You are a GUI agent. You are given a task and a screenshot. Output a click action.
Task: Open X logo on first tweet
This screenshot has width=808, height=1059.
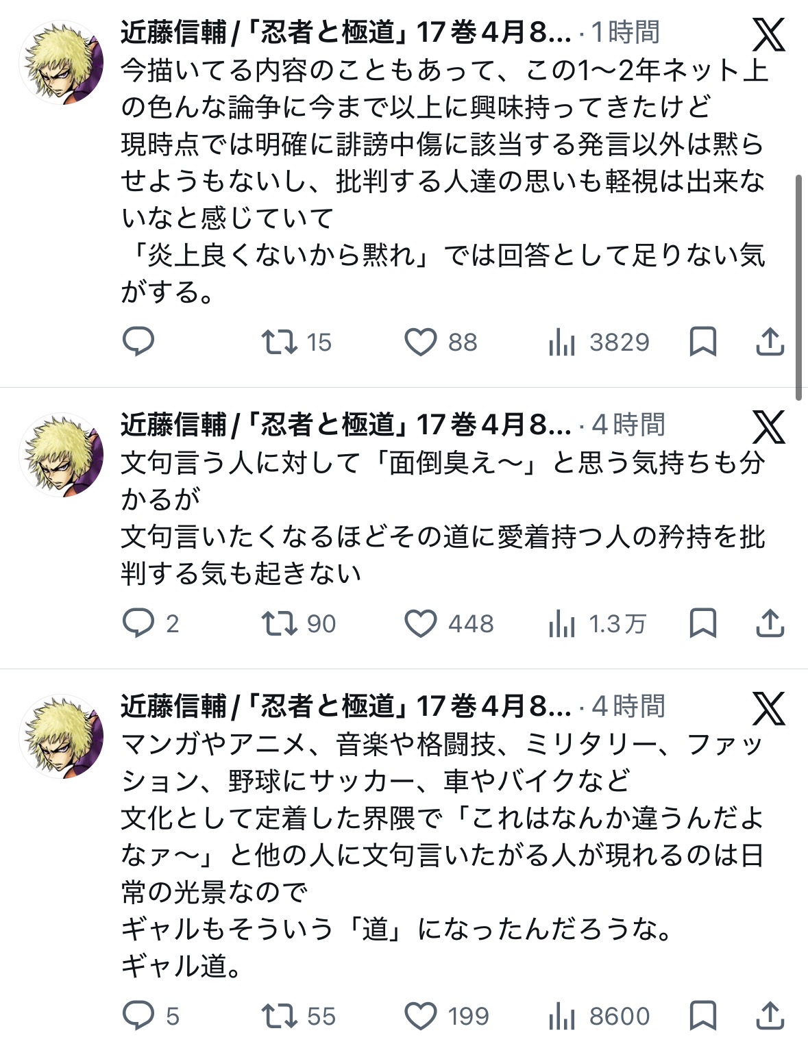[769, 35]
